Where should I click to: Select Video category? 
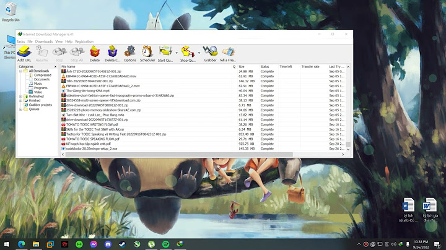click(38, 92)
